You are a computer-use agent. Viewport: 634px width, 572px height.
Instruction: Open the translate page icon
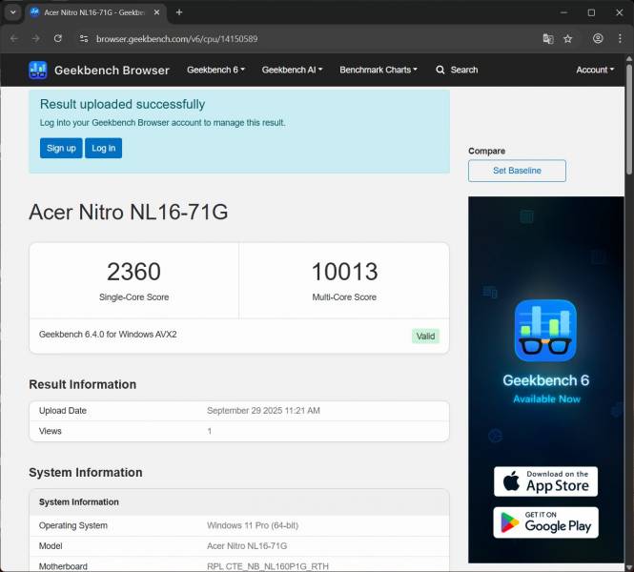548,38
